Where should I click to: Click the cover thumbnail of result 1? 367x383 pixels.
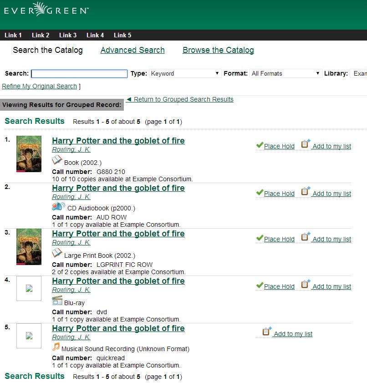29,153
